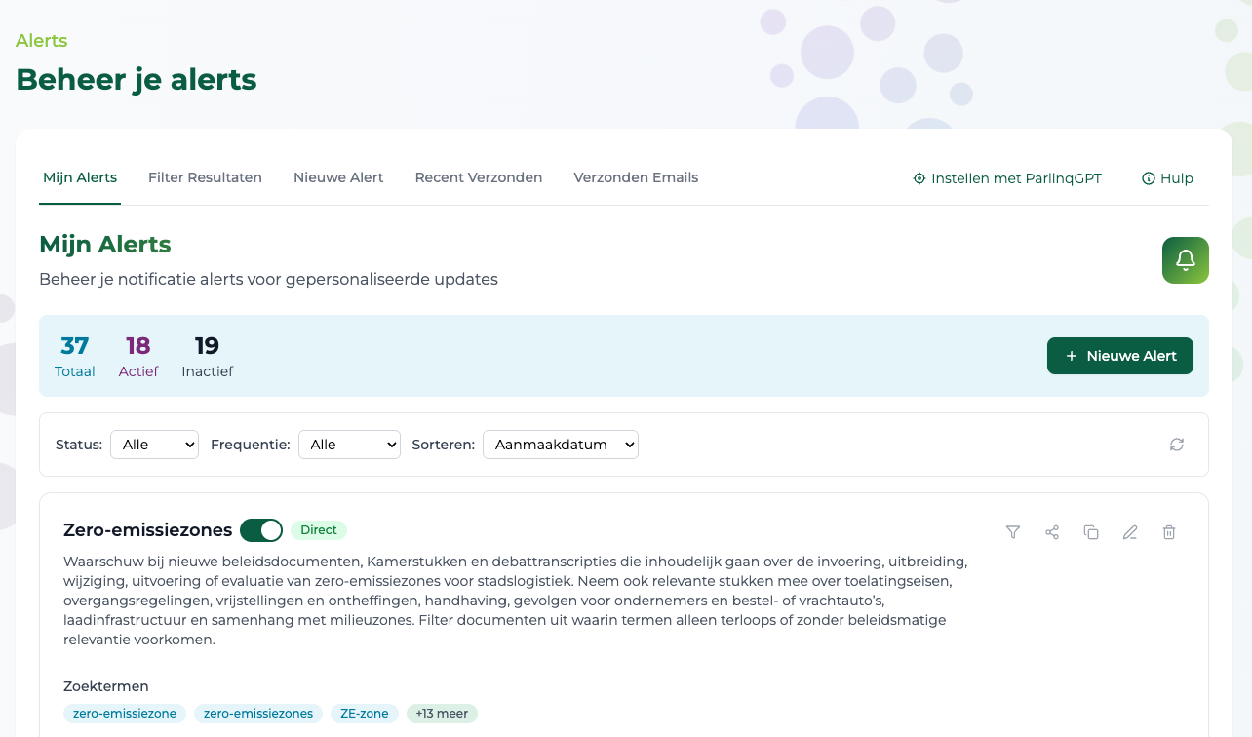
Task: Click the Alerts breadcrumb label
Action: pos(42,41)
